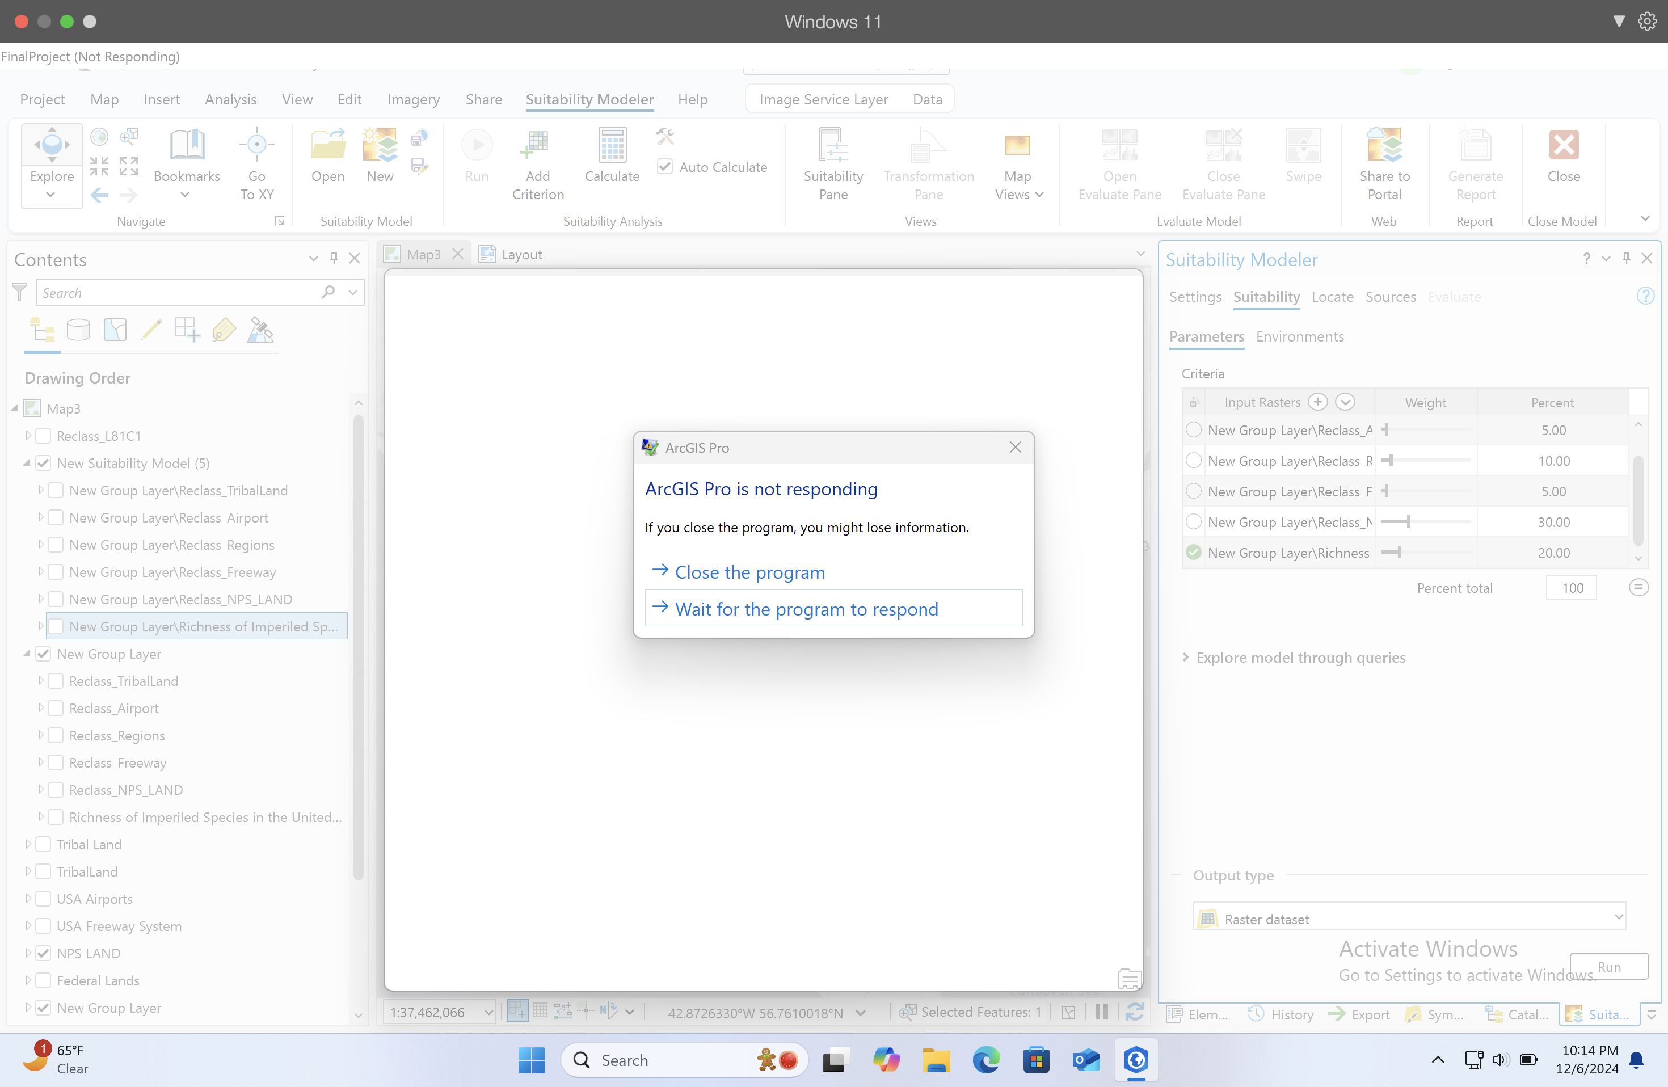Open an existing suitability model
This screenshot has width=1668, height=1087.
(327, 155)
